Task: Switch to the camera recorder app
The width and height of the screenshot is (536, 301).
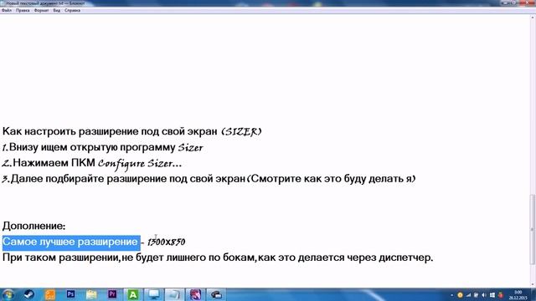Action: tap(216, 294)
